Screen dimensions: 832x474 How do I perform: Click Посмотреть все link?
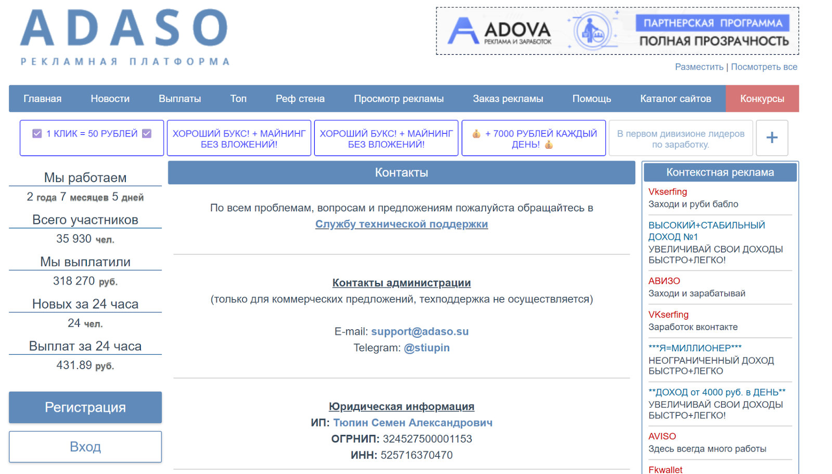(x=764, y=67)
